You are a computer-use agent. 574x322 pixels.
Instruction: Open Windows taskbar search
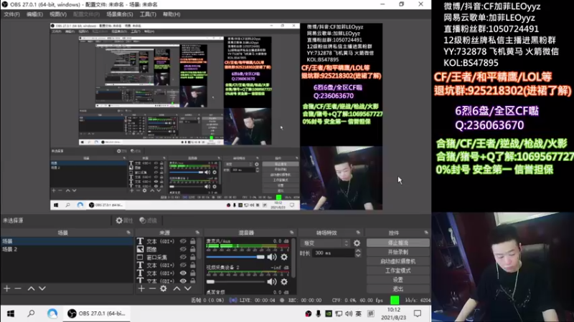click(x=31, y=313)
